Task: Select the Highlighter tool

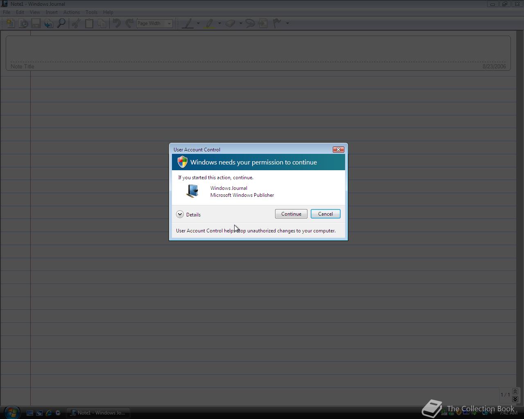Action: pos(210,23)
